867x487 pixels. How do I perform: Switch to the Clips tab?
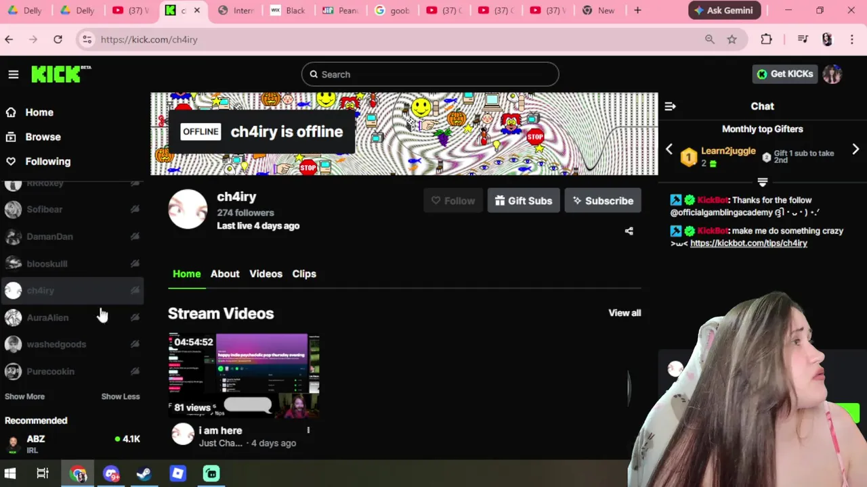[304, 274]
